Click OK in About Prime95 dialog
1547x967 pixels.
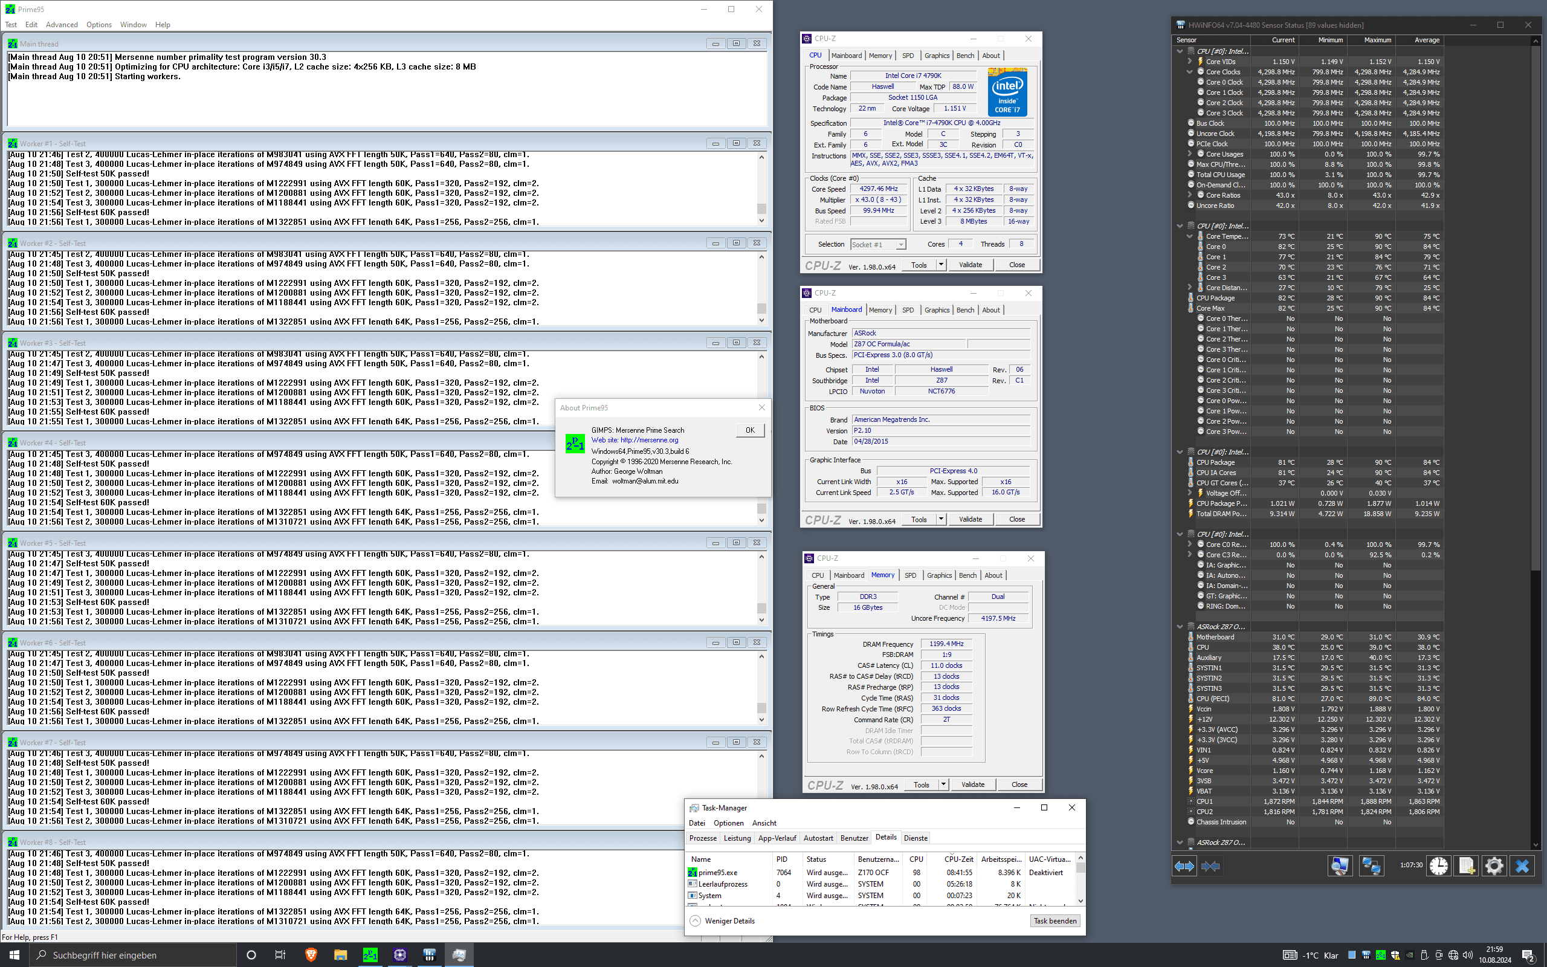(x=750, y=430)
